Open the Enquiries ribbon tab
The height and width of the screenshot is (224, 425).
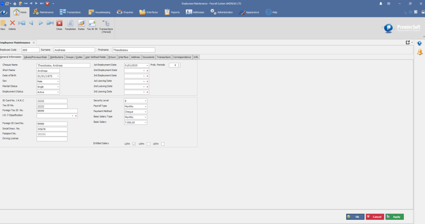tap(125, 12)
